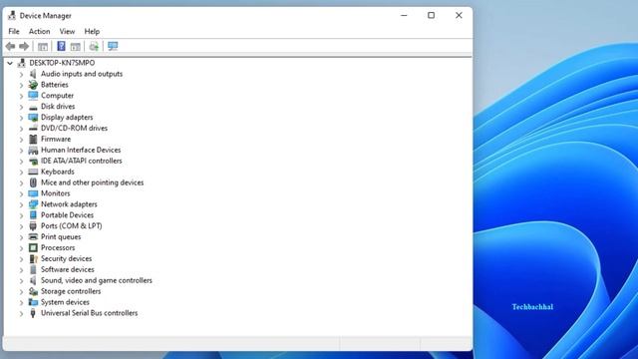638x359 pixels.
Task: Click the Universal Serial Bus controllers icon
Action: click(33, 313)
